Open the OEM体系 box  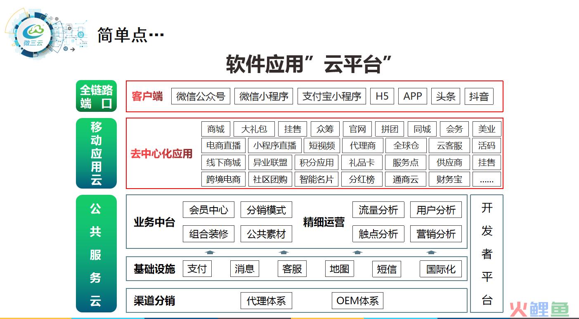[358, 301]
